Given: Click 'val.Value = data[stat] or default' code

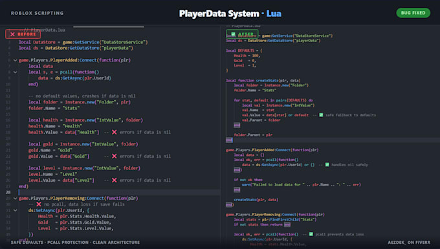Looking at the screenshot, I should tap(275, 115).
